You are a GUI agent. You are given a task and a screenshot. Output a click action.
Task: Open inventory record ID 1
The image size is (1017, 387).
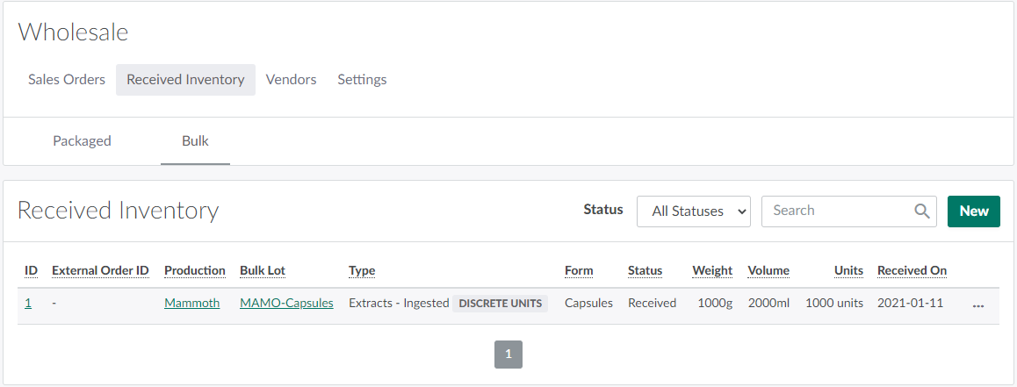tap(28, 304)
